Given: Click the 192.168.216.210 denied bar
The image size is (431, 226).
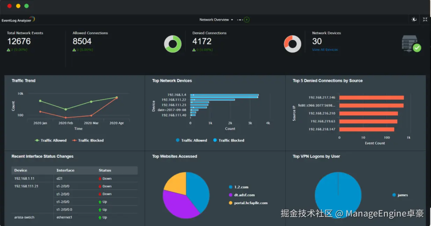Looking at the screenshot, I should click(x=369, y=113).
